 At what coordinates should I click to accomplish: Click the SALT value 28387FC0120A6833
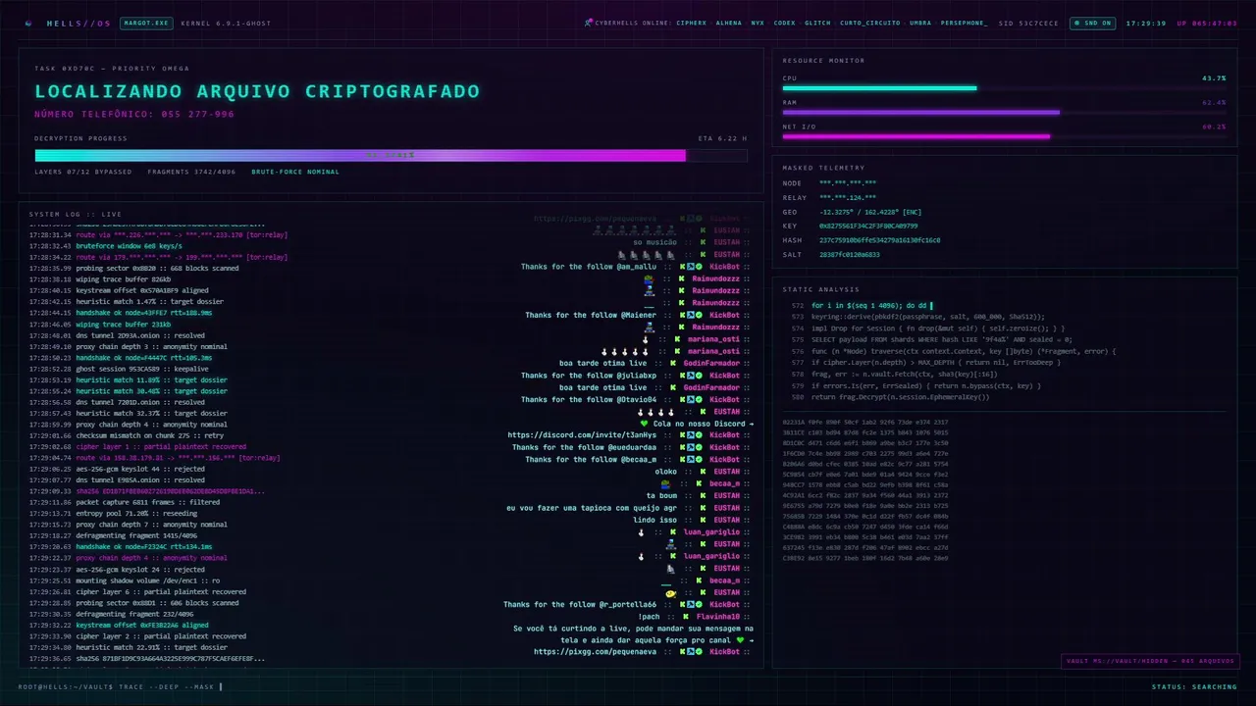(850, 255)
